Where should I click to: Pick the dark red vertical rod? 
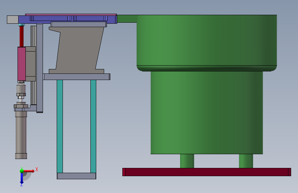pos(21,36)
